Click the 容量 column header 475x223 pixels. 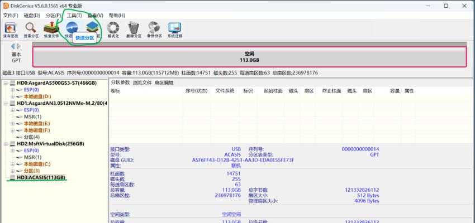tap(395, 91)
